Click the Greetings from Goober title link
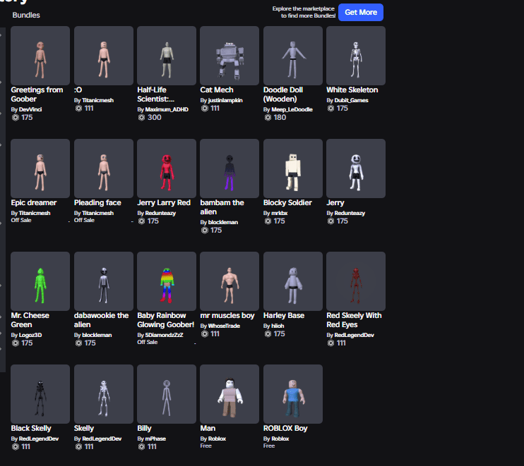Screen dimensions: 524x466 [x=37, y=94]
